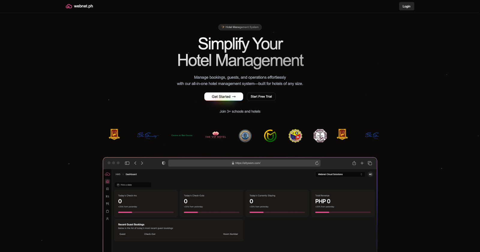Open the clipboard icon in dashboard sidebar
This screenshot has width=480, height=252.
point(107,211)
